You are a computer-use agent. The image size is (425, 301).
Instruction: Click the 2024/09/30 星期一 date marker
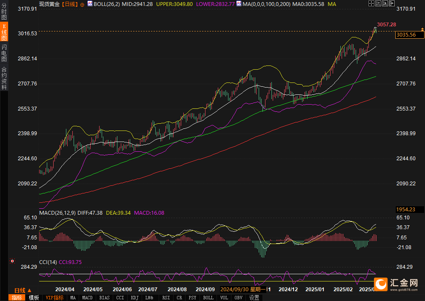[242, 290]
